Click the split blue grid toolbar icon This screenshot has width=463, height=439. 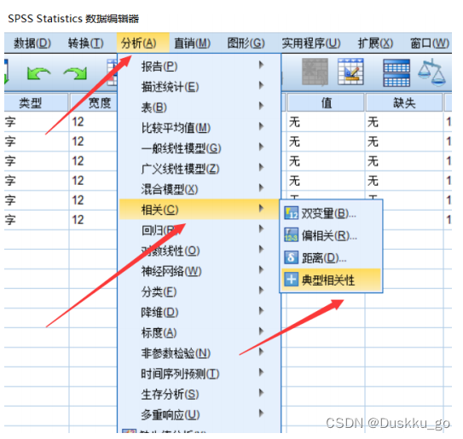click(x=396, y=72)
